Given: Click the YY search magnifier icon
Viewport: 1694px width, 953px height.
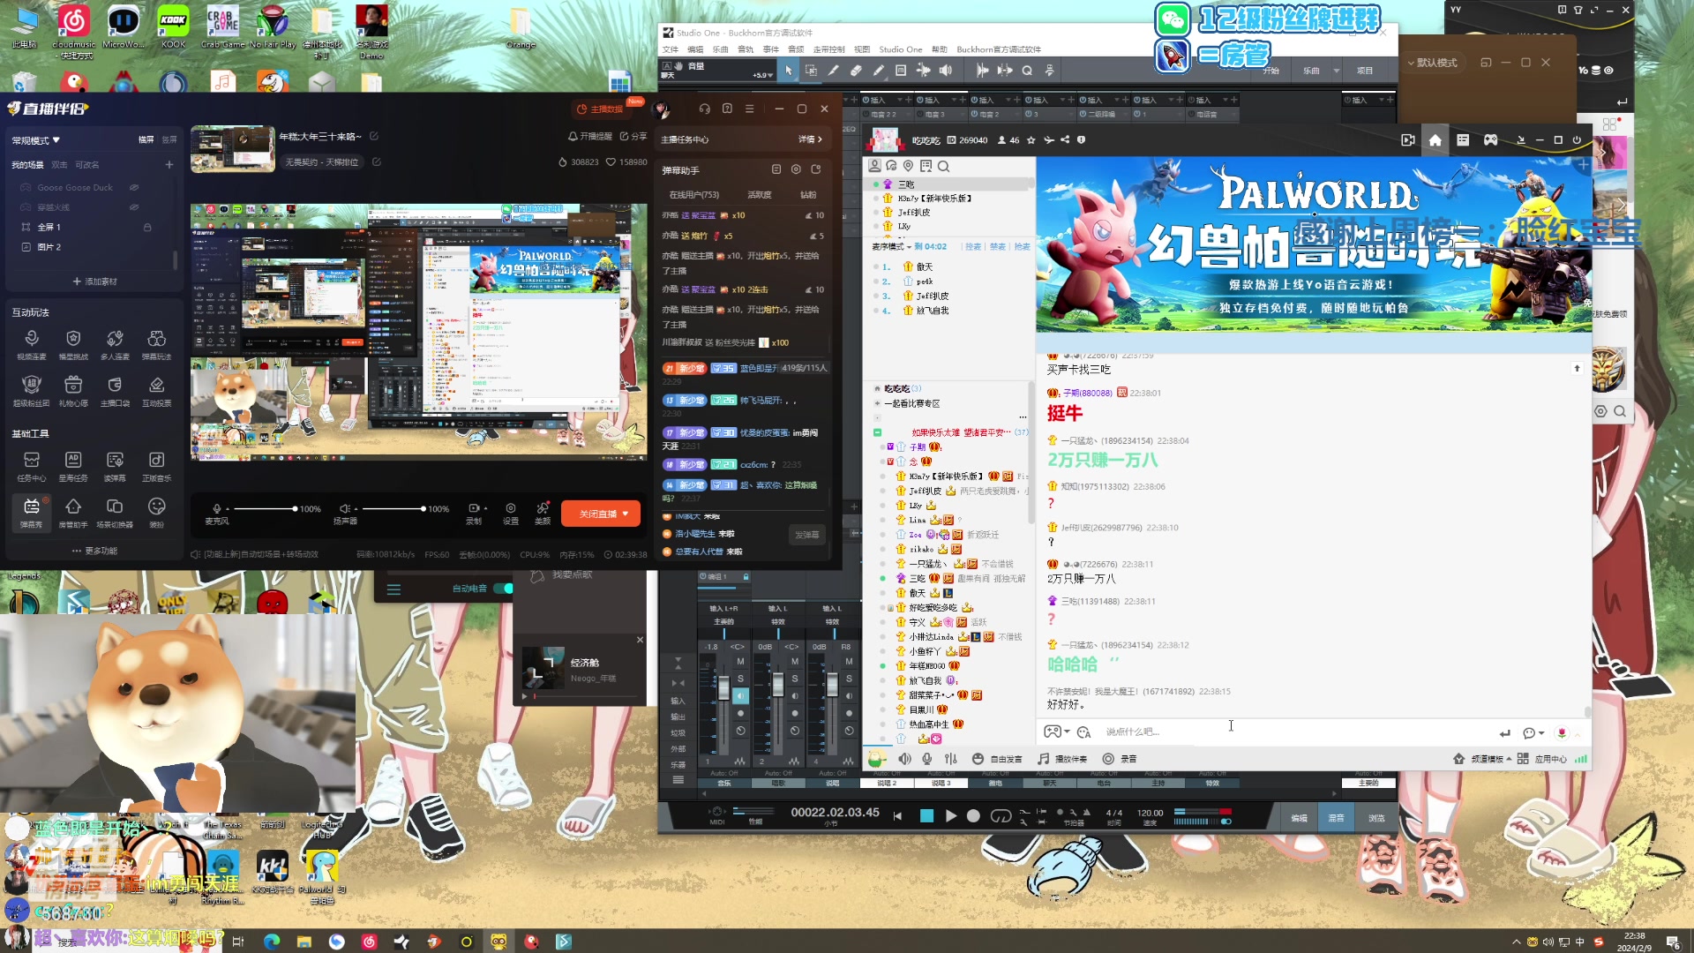Looking at the screenshot, I should click(x=943, y=166).
